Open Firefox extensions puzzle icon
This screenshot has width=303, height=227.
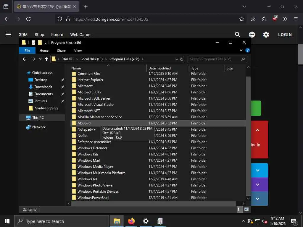tap(264, 19)
